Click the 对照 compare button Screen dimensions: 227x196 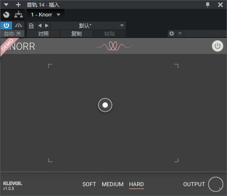[x=43, y=34]
